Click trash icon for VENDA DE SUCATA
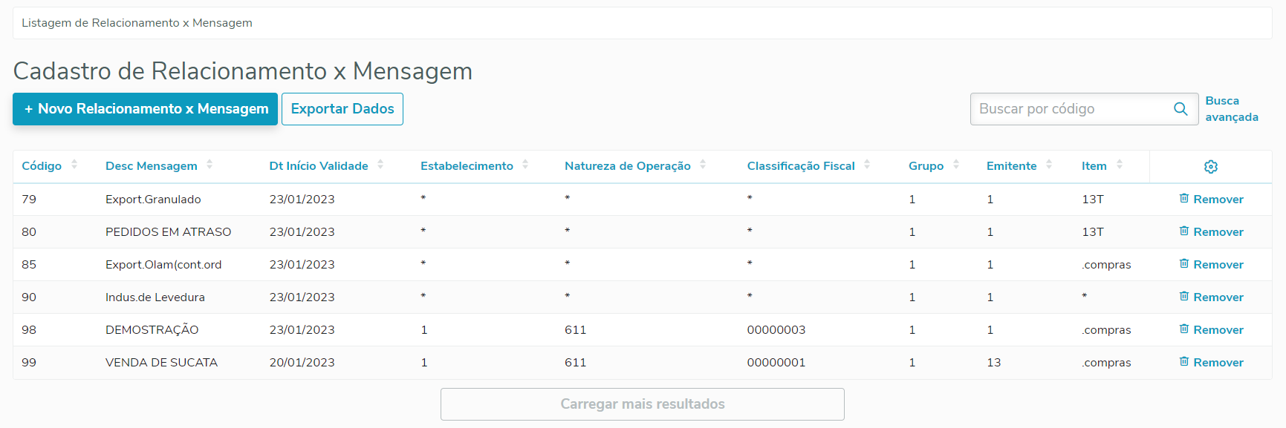 tap(1184, 362)
